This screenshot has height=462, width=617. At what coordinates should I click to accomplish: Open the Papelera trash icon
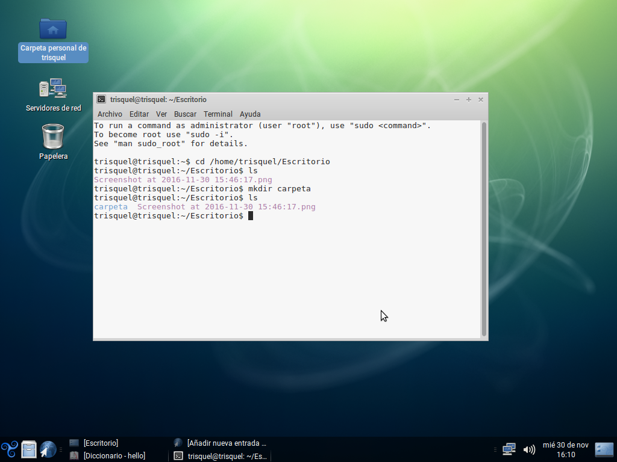53,137
